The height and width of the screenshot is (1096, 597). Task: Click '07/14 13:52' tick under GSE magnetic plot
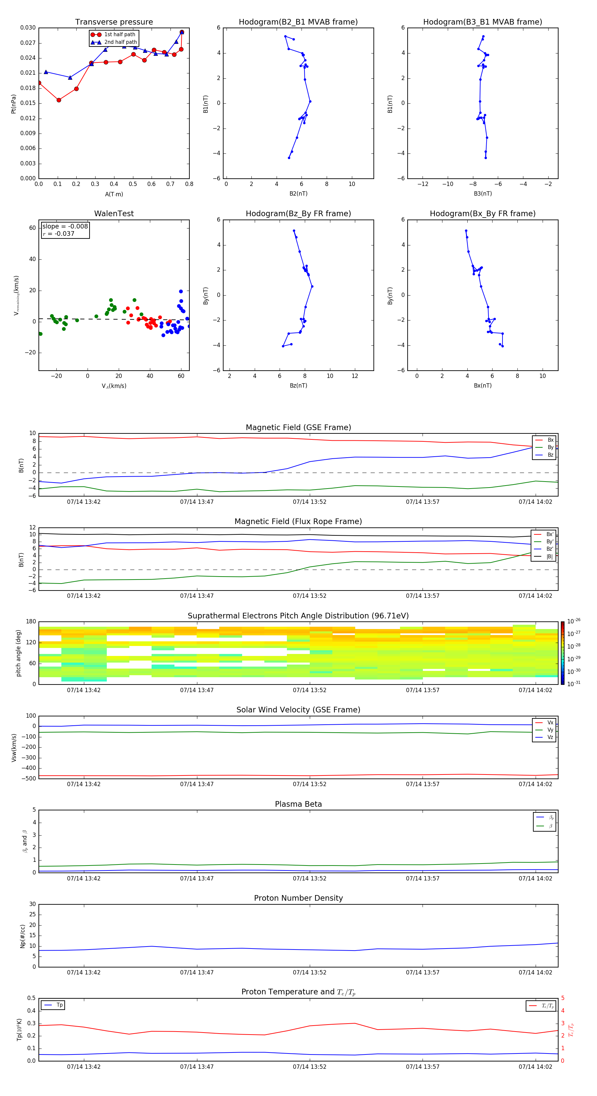[309, 502]
